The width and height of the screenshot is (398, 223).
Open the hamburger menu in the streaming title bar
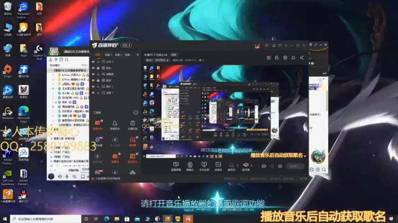(286, 46)
